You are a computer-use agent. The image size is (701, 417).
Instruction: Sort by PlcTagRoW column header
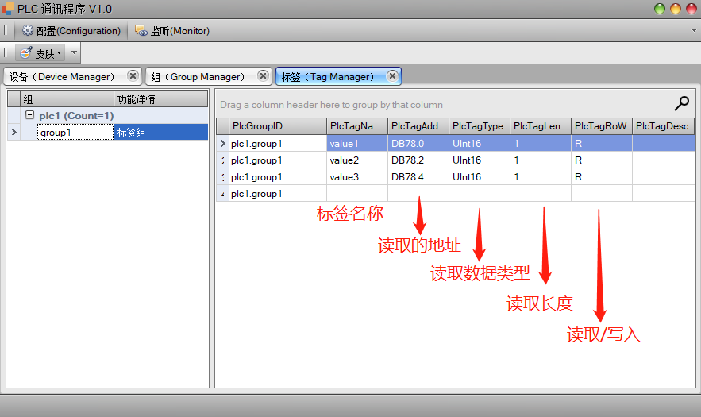click(602, 126)
